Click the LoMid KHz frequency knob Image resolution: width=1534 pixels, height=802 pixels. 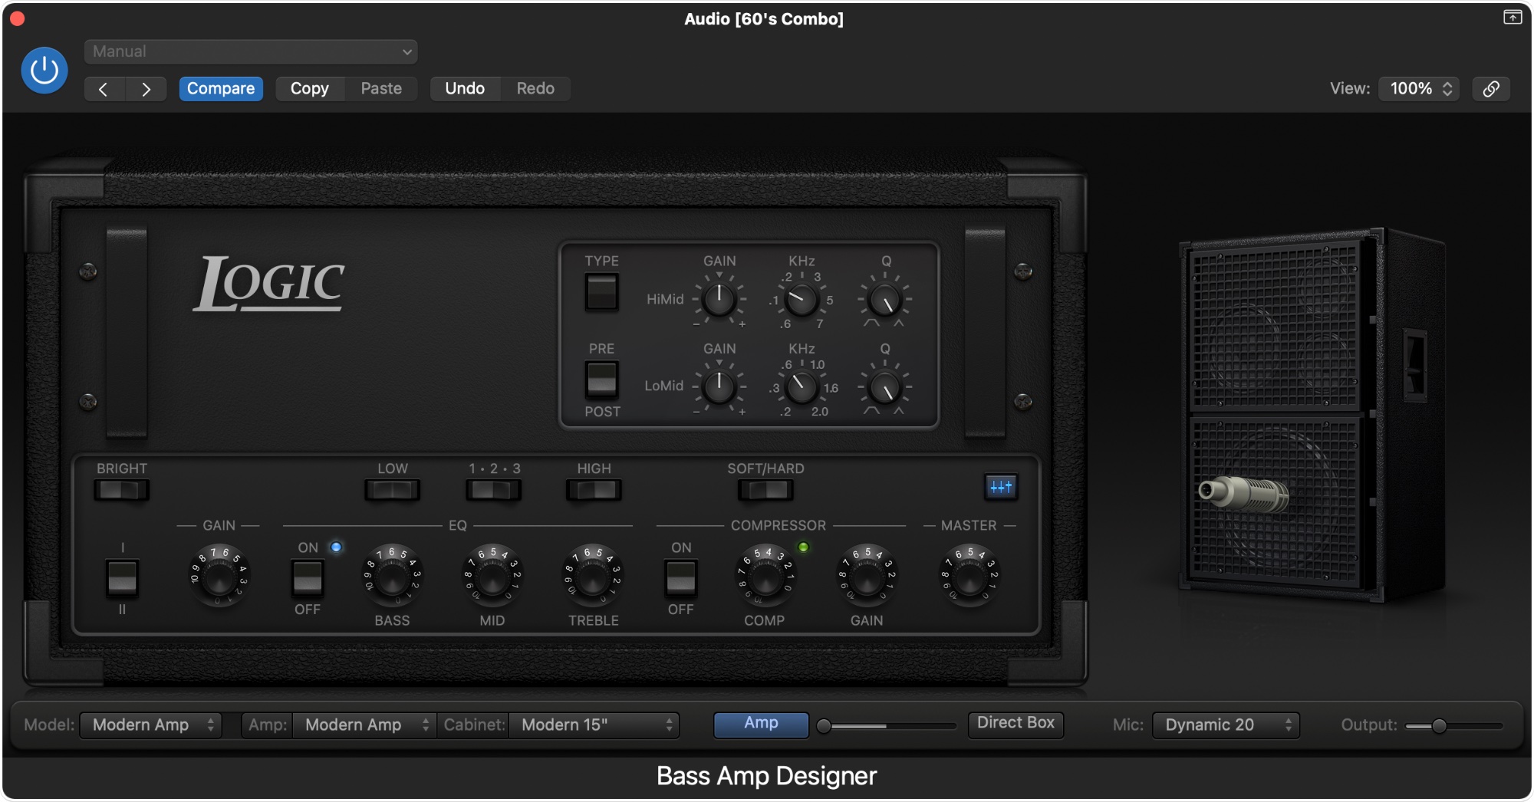[802, 387]
